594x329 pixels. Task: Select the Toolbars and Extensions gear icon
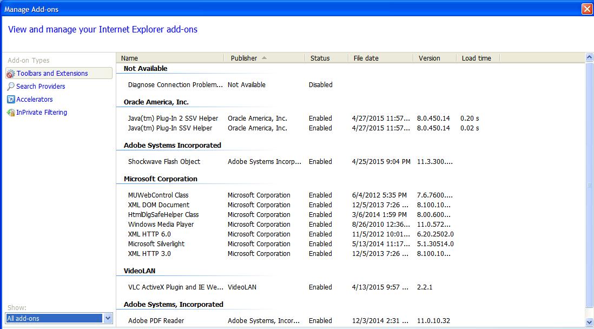click(x=11, y=74)
